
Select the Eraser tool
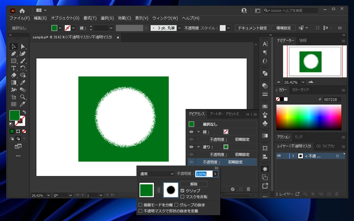point(14,75)
